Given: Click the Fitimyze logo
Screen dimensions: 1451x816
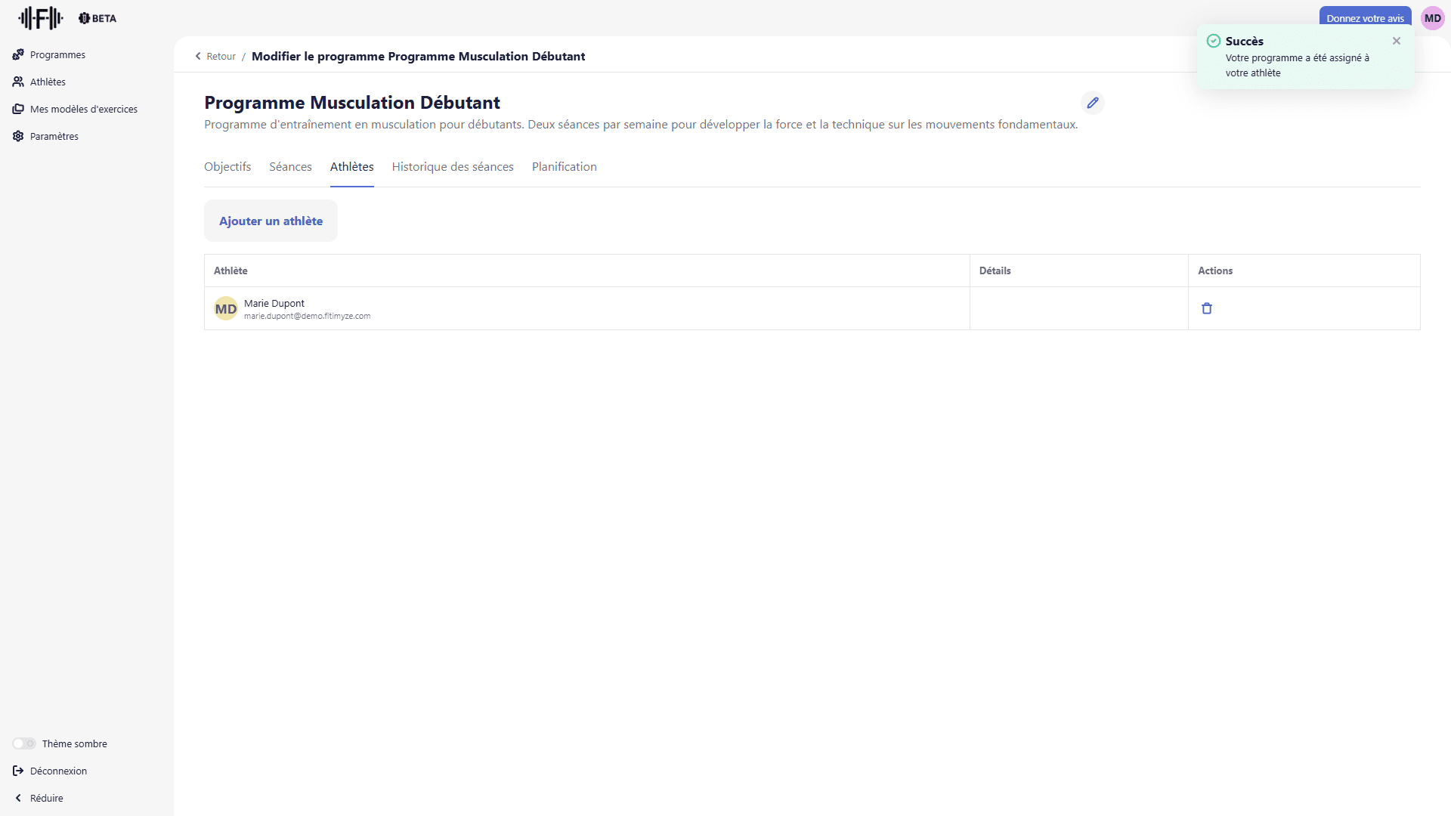Looking at the screenshot, I should [41, 17].
